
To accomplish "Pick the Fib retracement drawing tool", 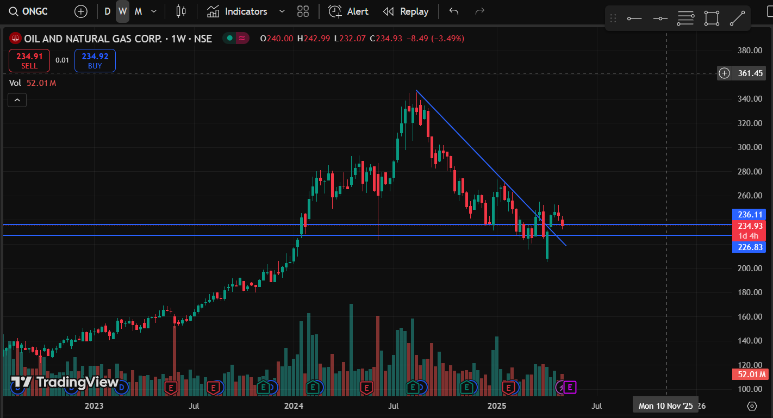I will point(686,18).
